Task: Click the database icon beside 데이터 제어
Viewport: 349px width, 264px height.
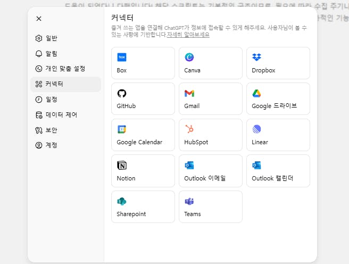Action: [39, 115]
